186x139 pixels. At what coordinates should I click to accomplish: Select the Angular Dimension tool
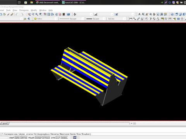158,19
